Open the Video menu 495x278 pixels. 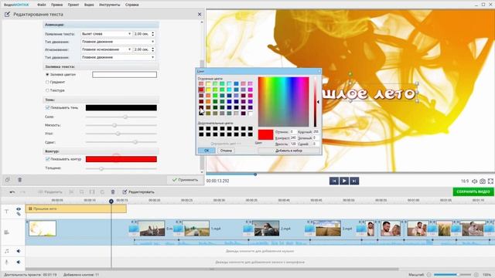(x=89, y=5)
